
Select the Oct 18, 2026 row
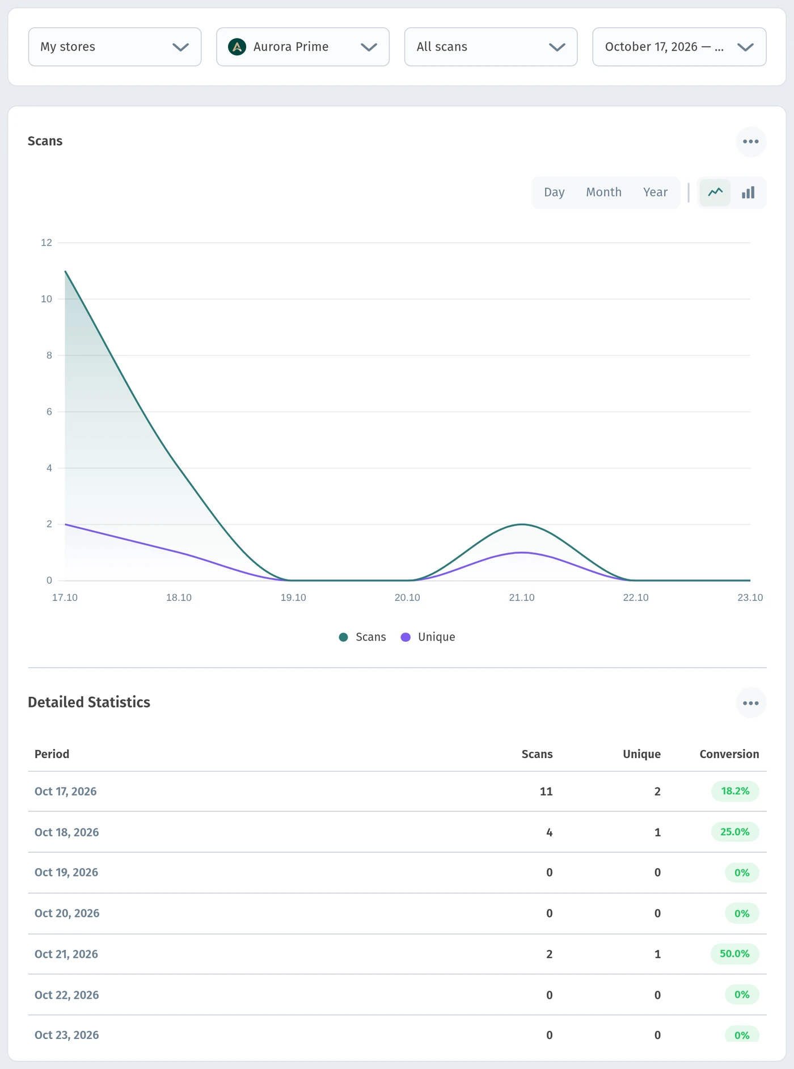(x=397, y=832)
